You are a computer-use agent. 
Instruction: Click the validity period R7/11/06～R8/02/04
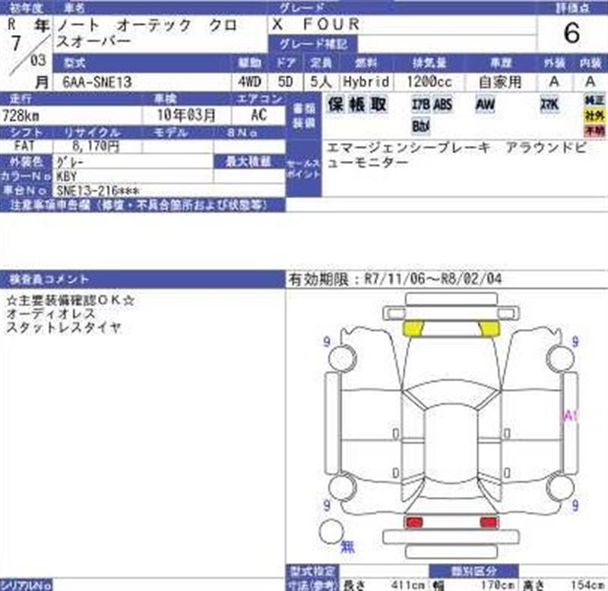tap(432, 278)
